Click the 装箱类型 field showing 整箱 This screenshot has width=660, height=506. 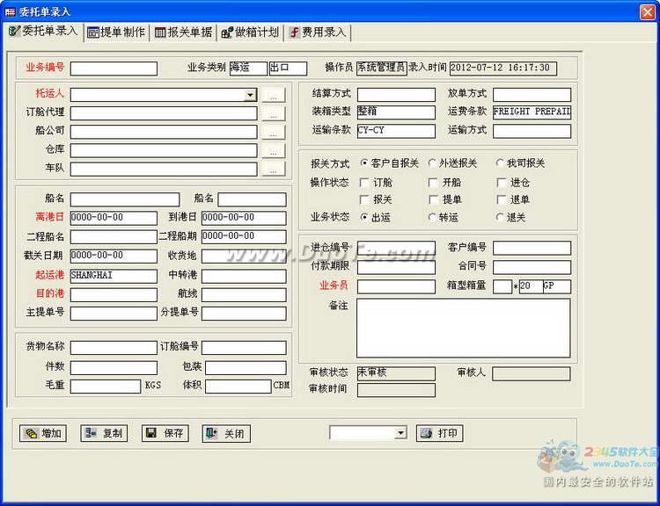(396, 112)
